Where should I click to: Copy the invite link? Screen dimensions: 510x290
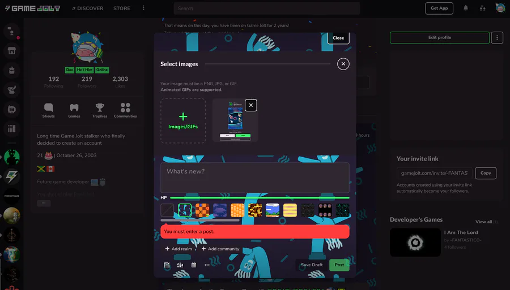click(x=486, y=173)
